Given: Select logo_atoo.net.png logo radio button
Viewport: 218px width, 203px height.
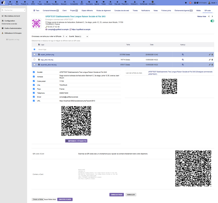Looking at the screenshot, I should tap(34, 60).
